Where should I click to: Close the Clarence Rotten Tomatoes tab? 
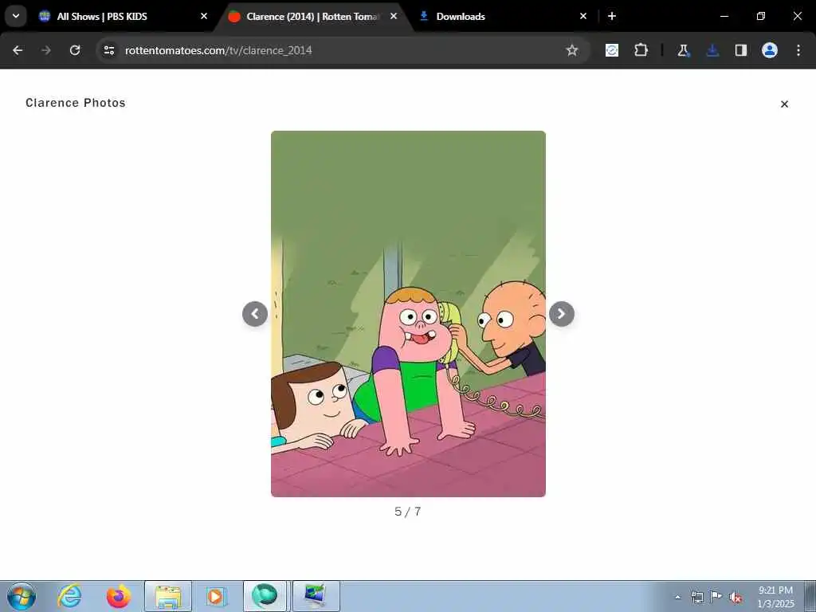394,16
